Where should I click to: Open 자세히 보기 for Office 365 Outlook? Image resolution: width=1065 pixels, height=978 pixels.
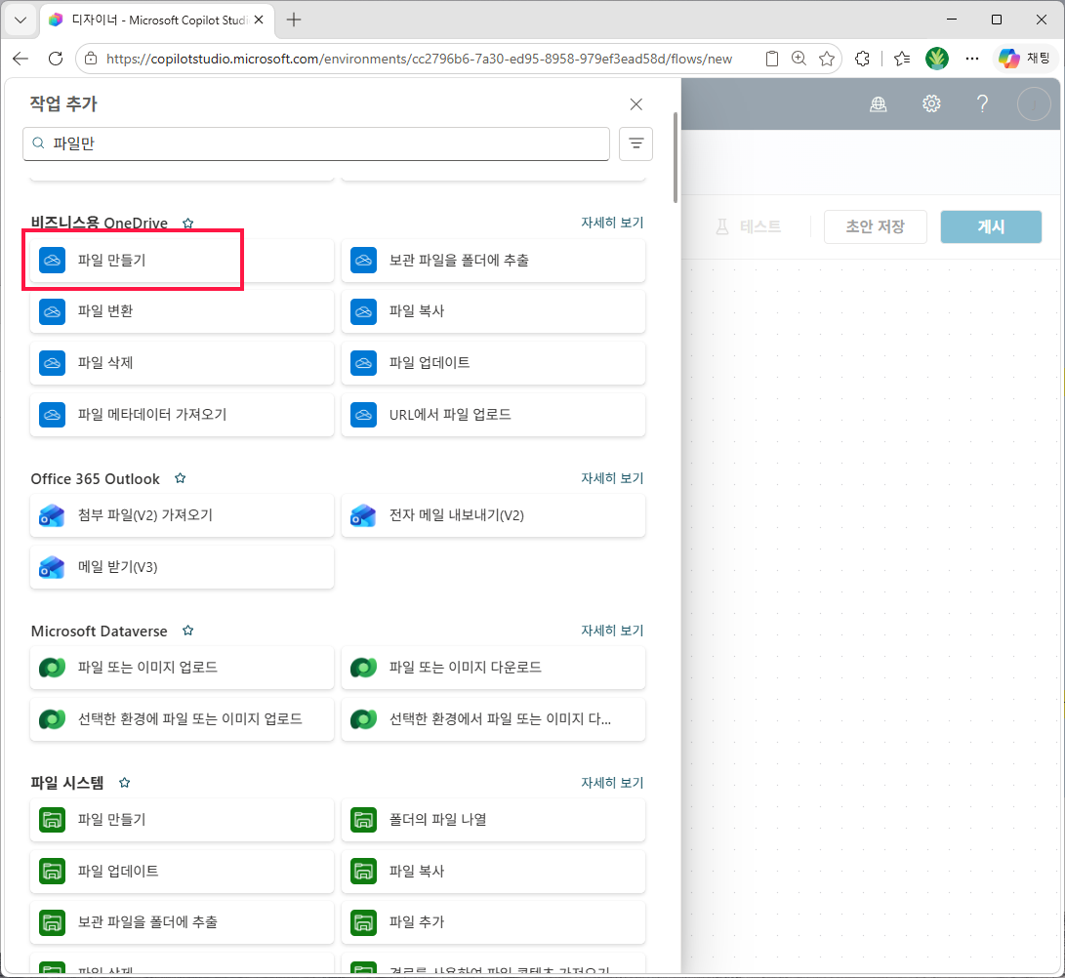tap(612, 478)
